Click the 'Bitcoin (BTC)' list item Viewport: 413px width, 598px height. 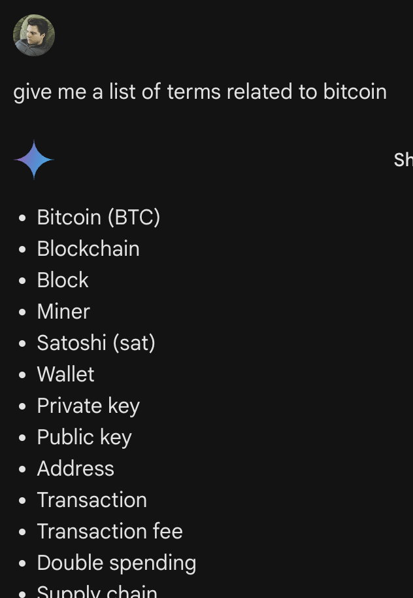coord(98,217)
